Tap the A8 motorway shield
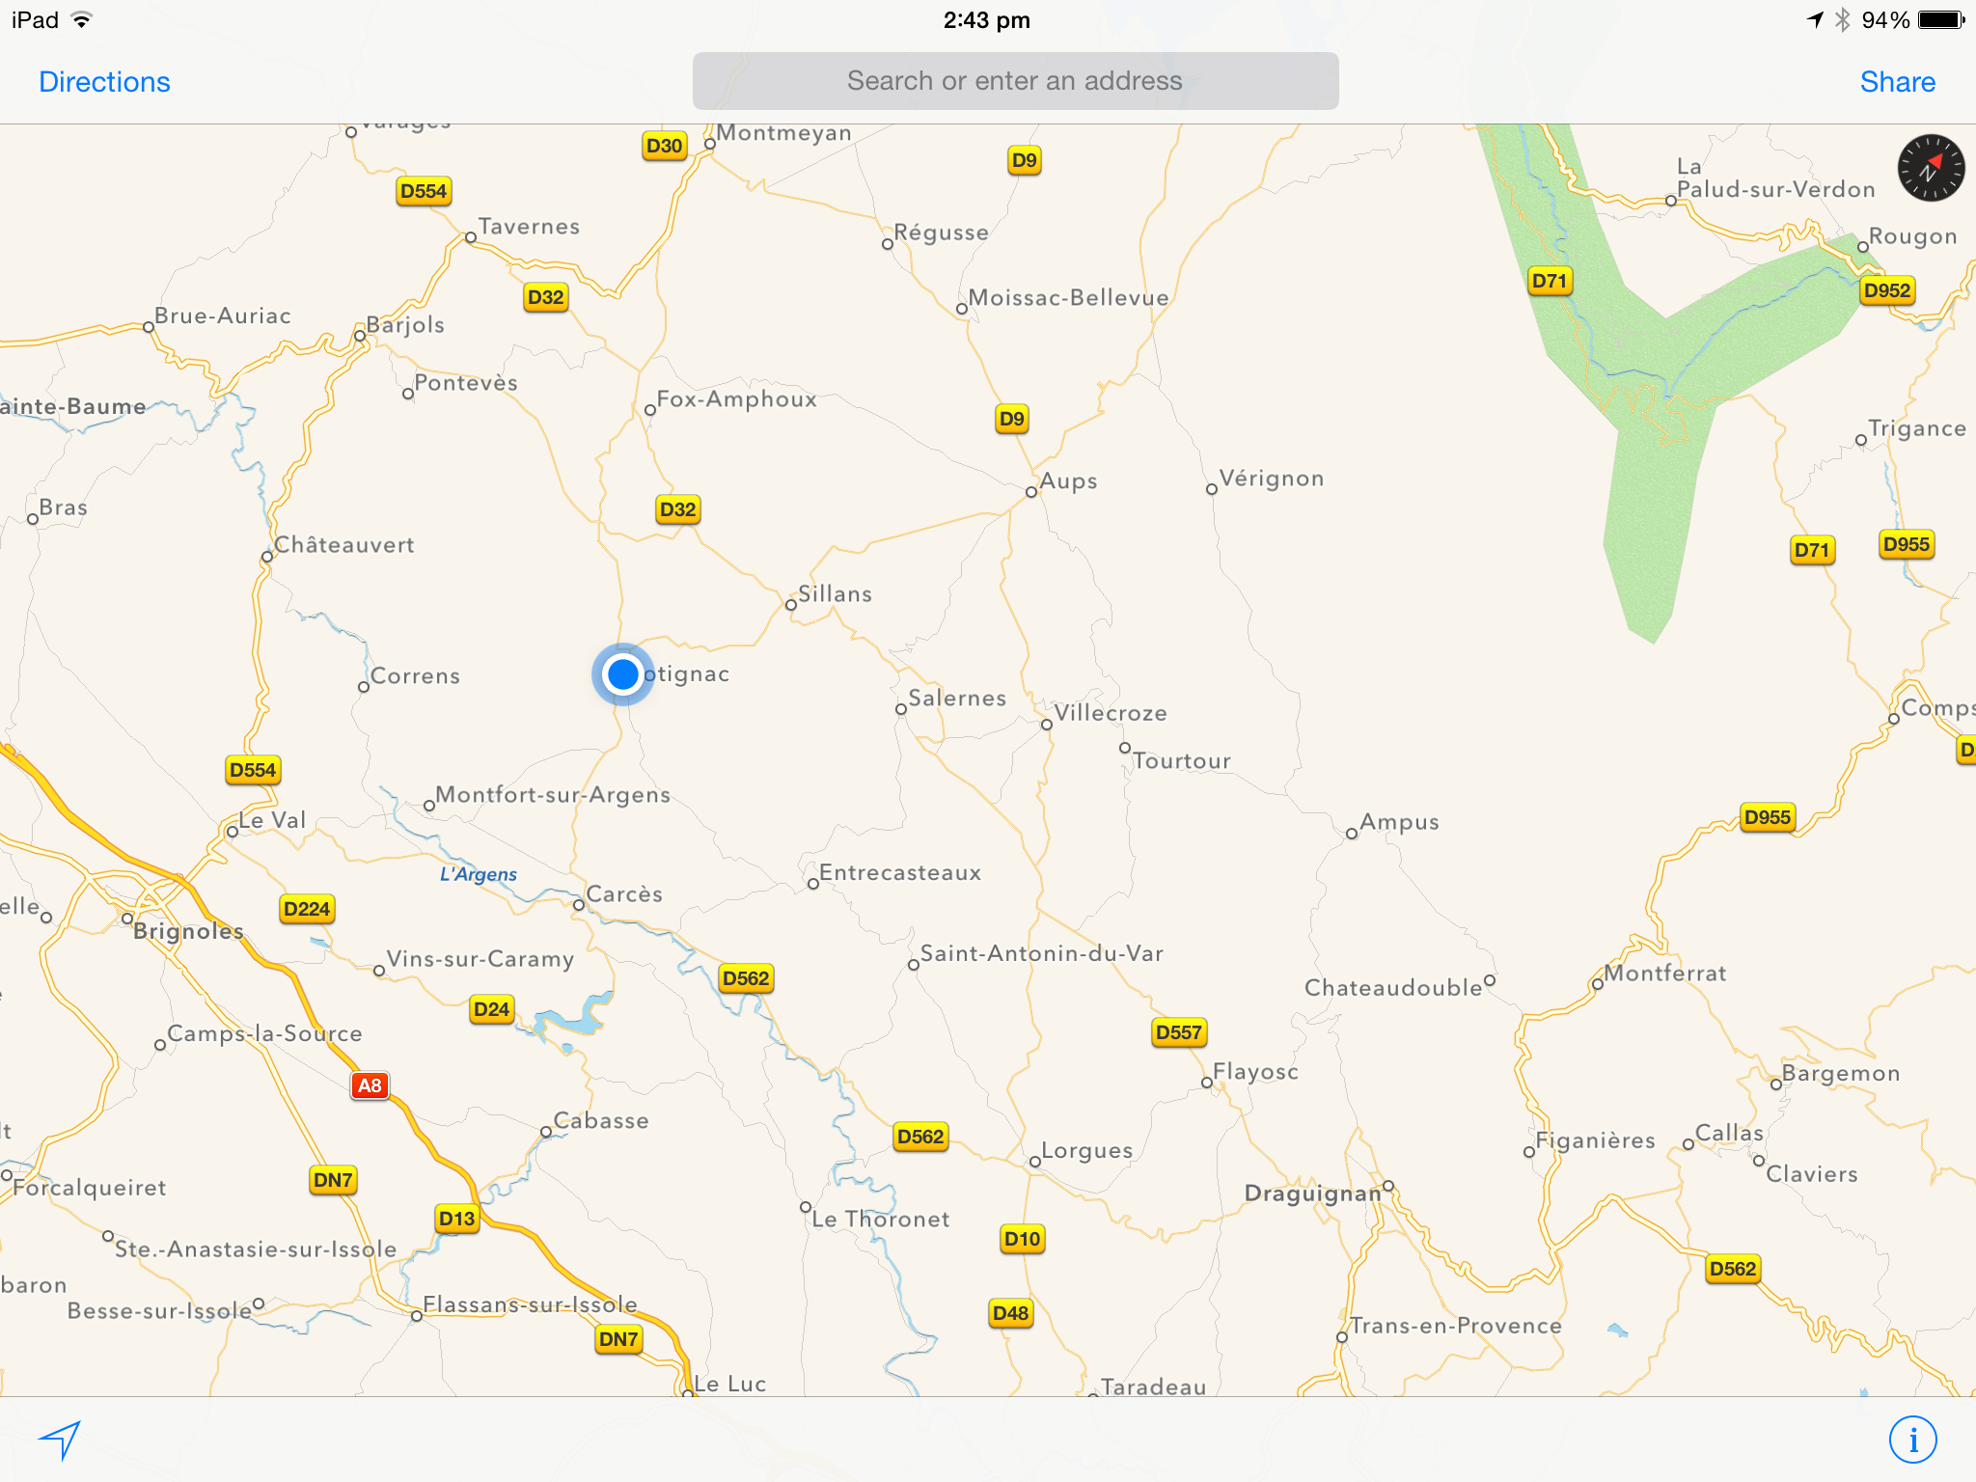 [x=370, y=1085]
